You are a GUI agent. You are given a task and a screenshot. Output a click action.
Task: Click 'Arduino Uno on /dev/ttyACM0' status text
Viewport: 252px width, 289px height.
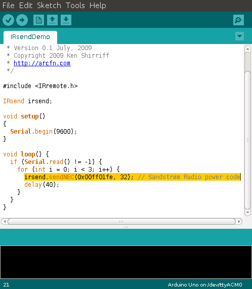(205, 285)
